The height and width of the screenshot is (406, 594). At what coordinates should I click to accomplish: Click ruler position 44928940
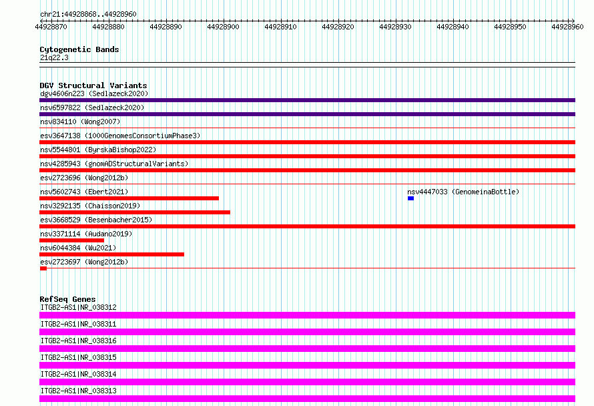[453, 27]
